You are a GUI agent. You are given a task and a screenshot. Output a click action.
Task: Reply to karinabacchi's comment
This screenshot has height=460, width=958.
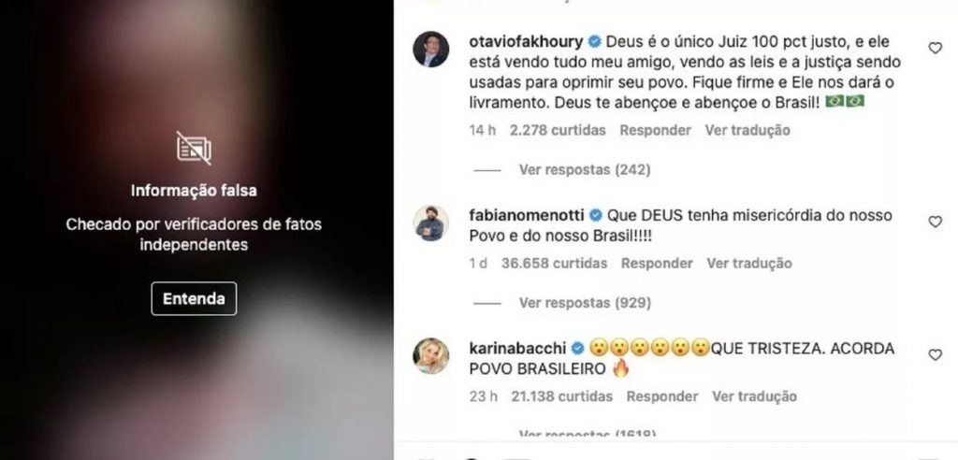click(661, 396)
